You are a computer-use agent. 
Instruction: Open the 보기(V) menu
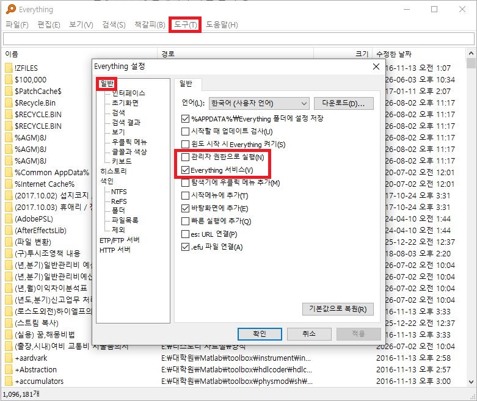[x=81, y=24]
